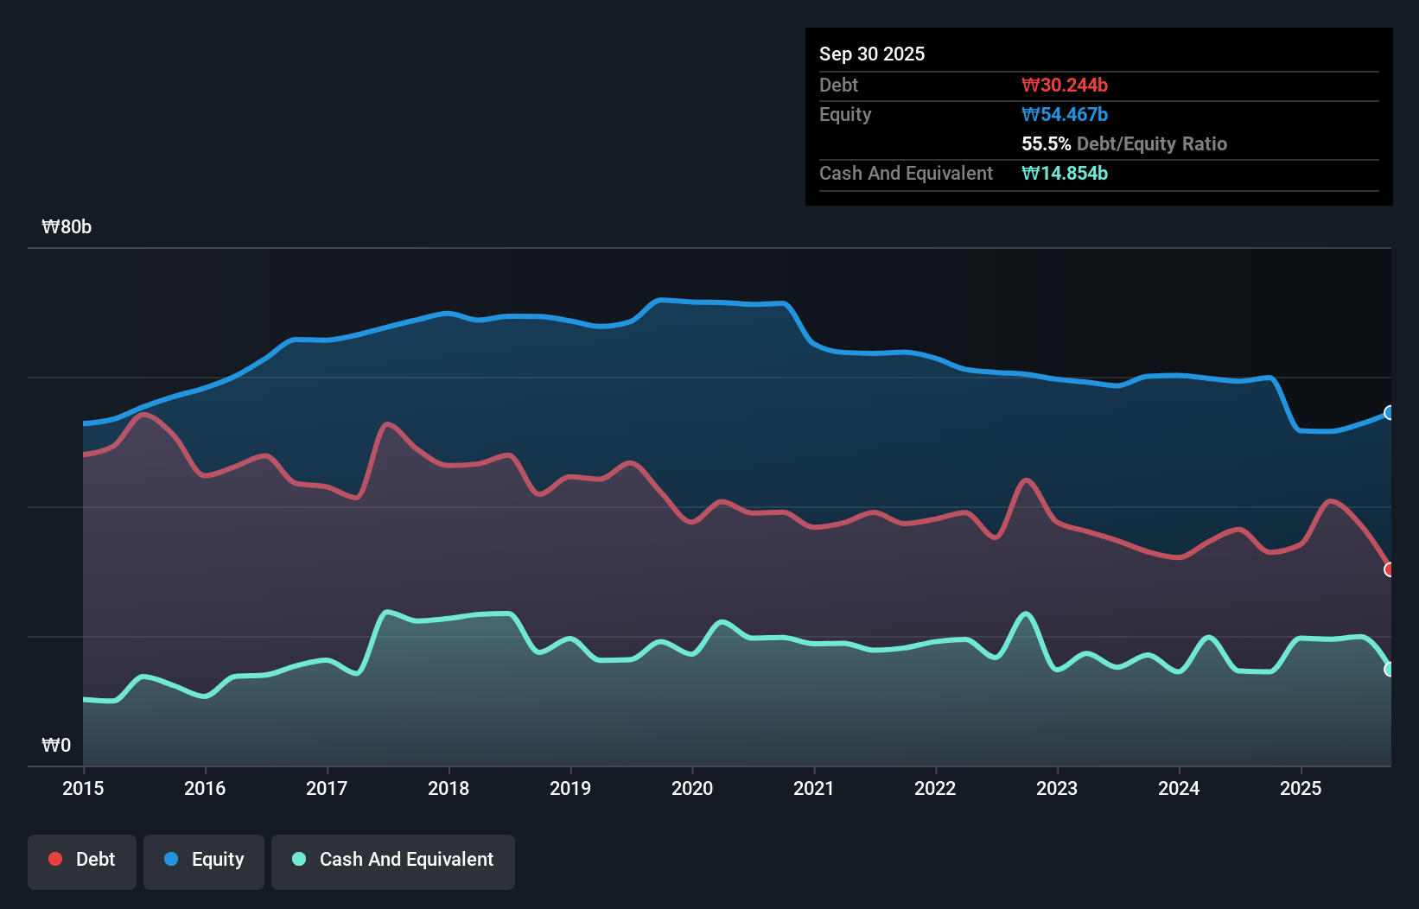Click the blue Equity legend dot

172,859
